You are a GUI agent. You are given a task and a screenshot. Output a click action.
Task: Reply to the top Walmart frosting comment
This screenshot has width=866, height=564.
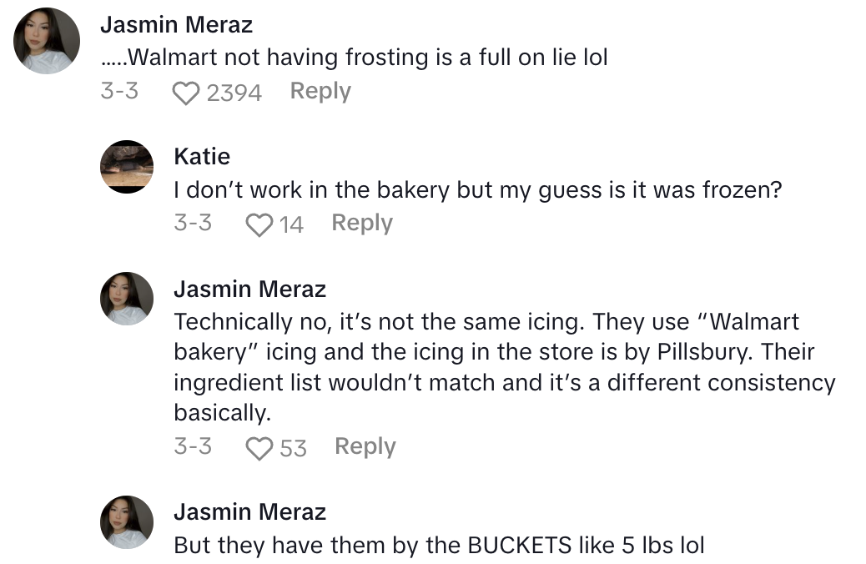pyautogui.click(x=320, y=91)
